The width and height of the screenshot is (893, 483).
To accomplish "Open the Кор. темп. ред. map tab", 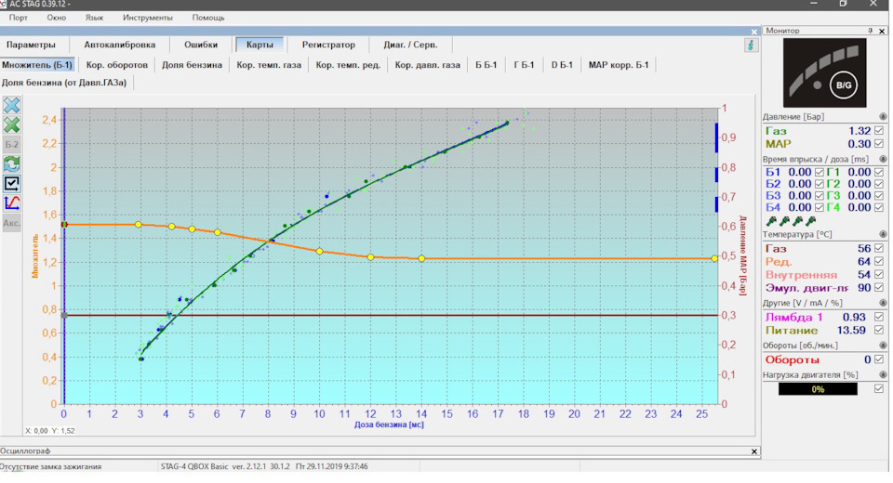I will point(348,65).
